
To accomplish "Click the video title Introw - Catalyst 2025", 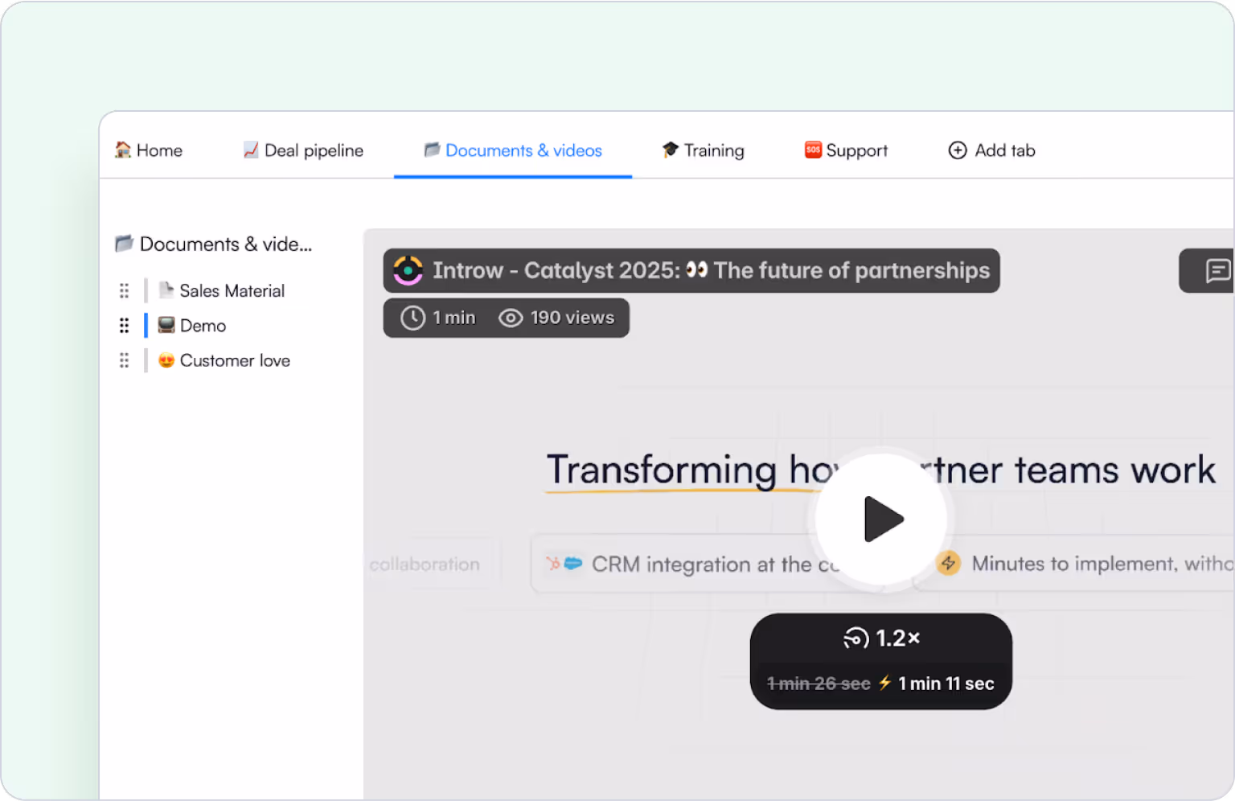I will point(712,270).
